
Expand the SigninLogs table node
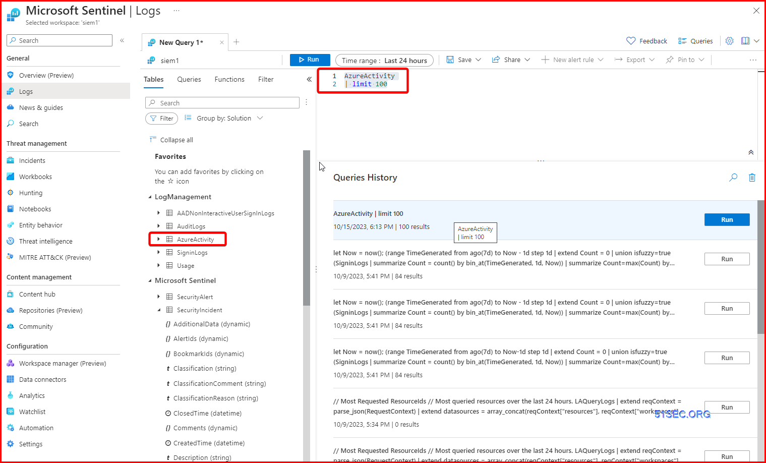158,252
